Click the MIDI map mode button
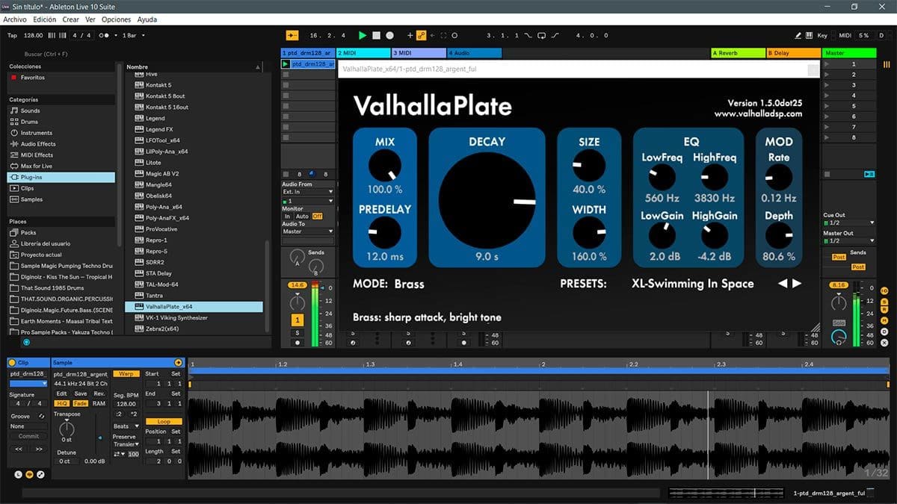 coord(845,35)
